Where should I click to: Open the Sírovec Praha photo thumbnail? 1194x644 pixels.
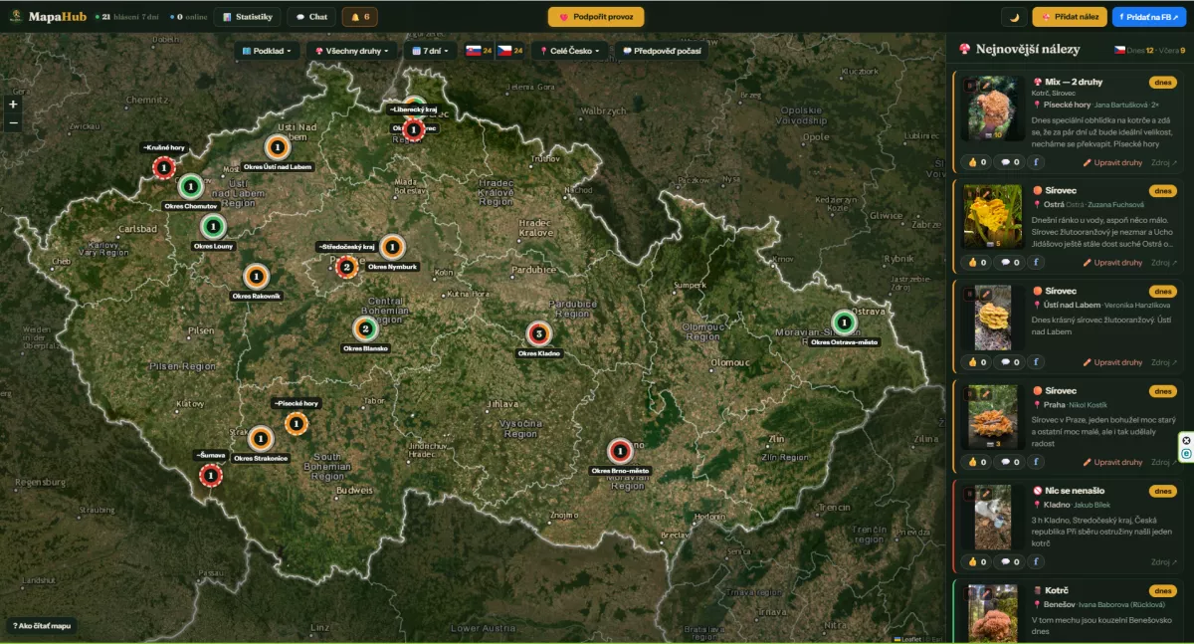pos(994,416)
